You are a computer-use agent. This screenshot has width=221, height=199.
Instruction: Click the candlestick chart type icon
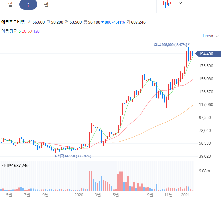coord(167,4)
